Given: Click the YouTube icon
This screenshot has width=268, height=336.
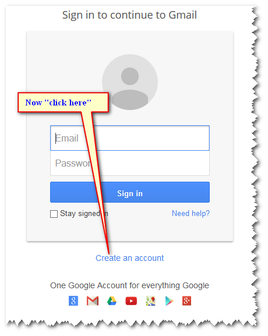Looking at the screenshot, I should [131, 301].
